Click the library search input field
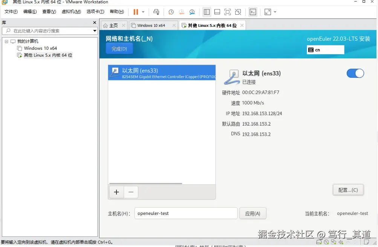Viewport: 378px width, 247px height. point(49,31)
